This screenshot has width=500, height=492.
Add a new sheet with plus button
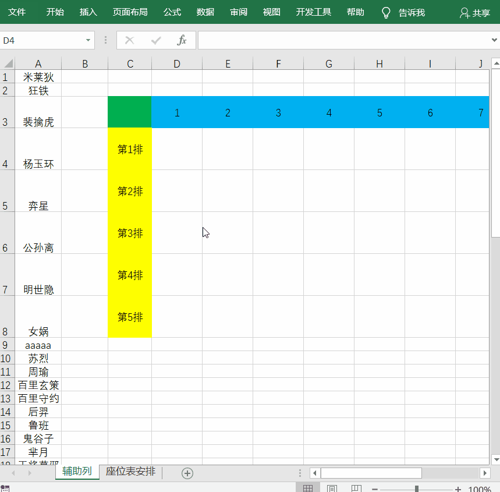187,473
